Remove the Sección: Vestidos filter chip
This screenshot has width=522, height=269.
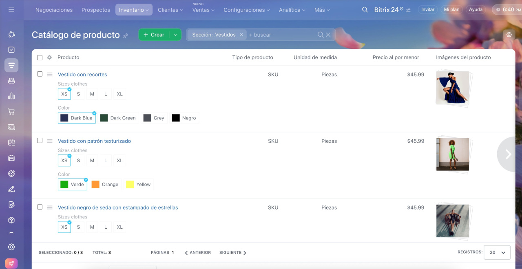pyautogui.click(x=241, y=35)
